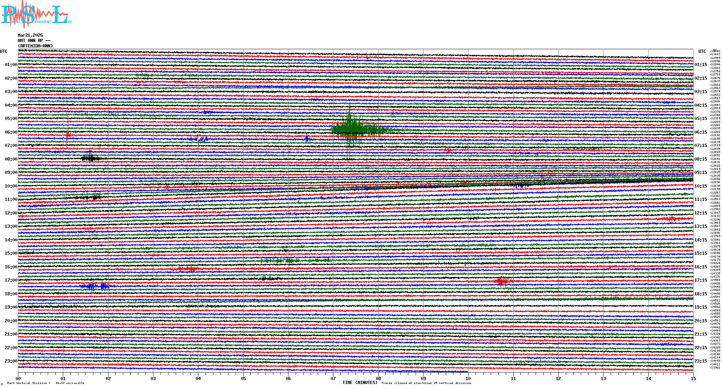The image size is (722, 388).
Task: Click the 10:15 hour label on right
Action: pyautogui.click(x=700, y=186)
